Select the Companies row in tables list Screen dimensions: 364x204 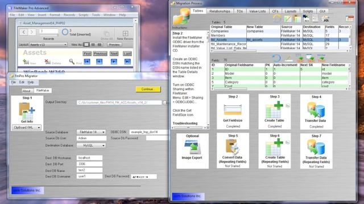[x=280, y=31]
